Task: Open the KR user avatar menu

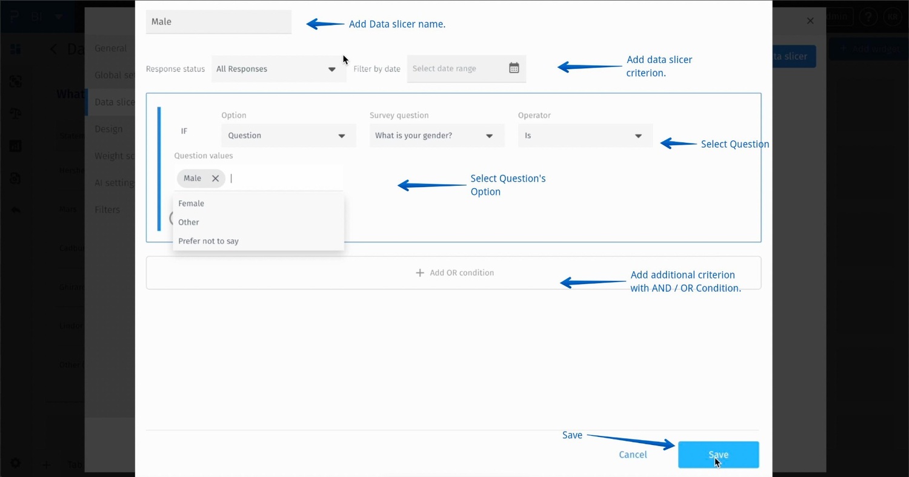Action: (x=892, y=17)
